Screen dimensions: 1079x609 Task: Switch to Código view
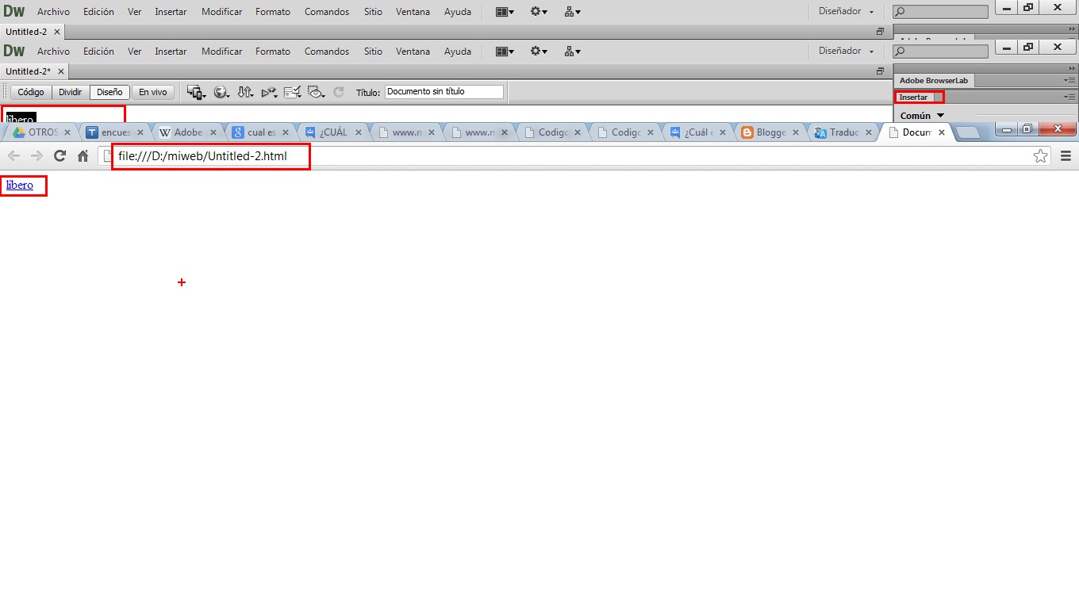(30, 92)
